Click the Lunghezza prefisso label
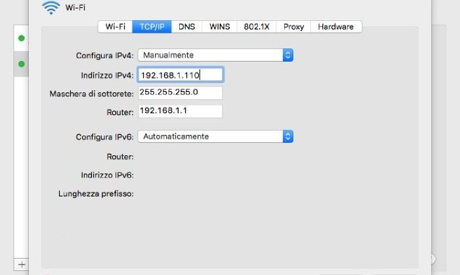This screenshot has width=460, height=275. (x=96, y=194)
